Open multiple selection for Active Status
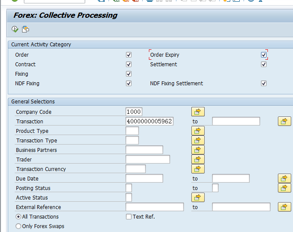The image size is (293, 232). 198,197
